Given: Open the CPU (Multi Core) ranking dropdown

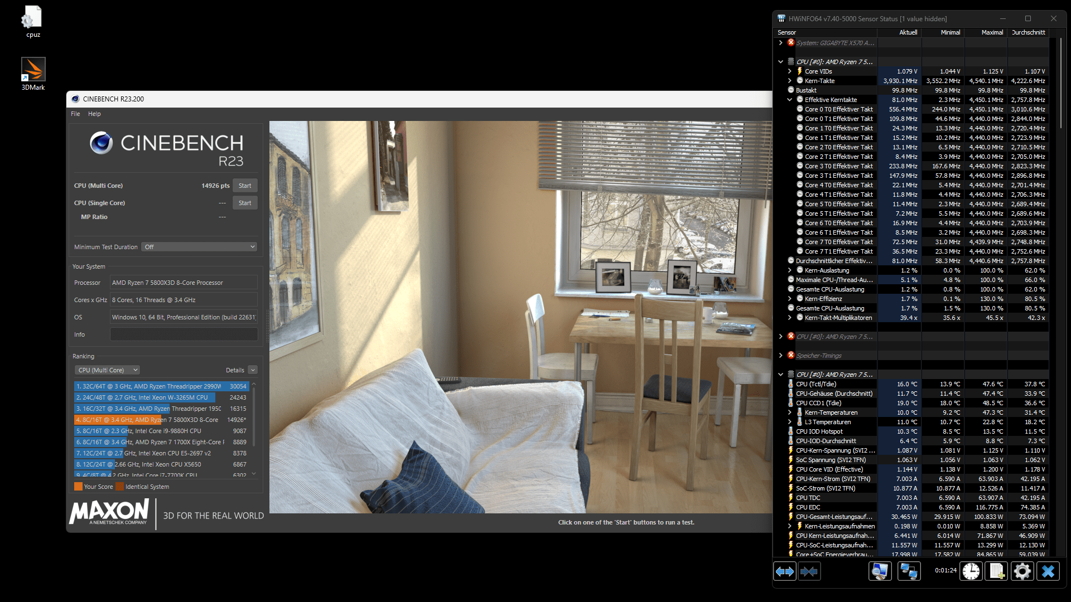Looking at the screenshot, I should [107, 370].
